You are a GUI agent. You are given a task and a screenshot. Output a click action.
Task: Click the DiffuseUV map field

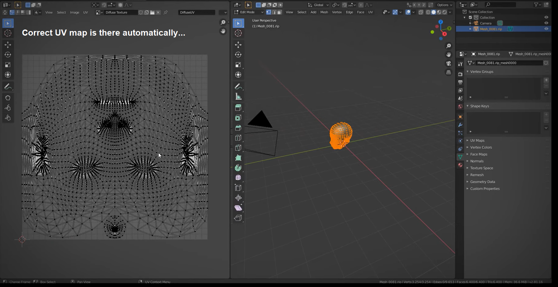point(197,12)
